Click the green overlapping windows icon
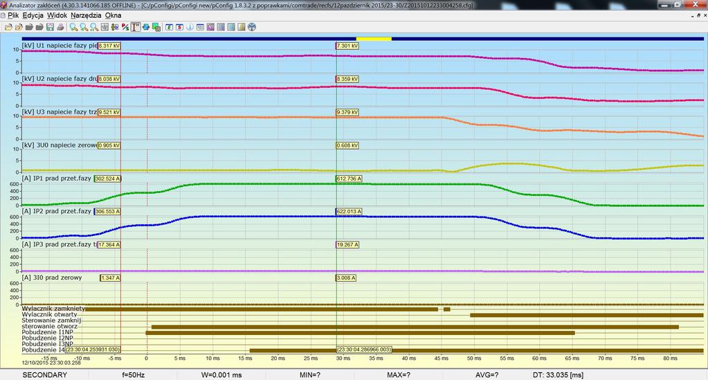Viewport: 708px width, 380px height. [156, 27]
